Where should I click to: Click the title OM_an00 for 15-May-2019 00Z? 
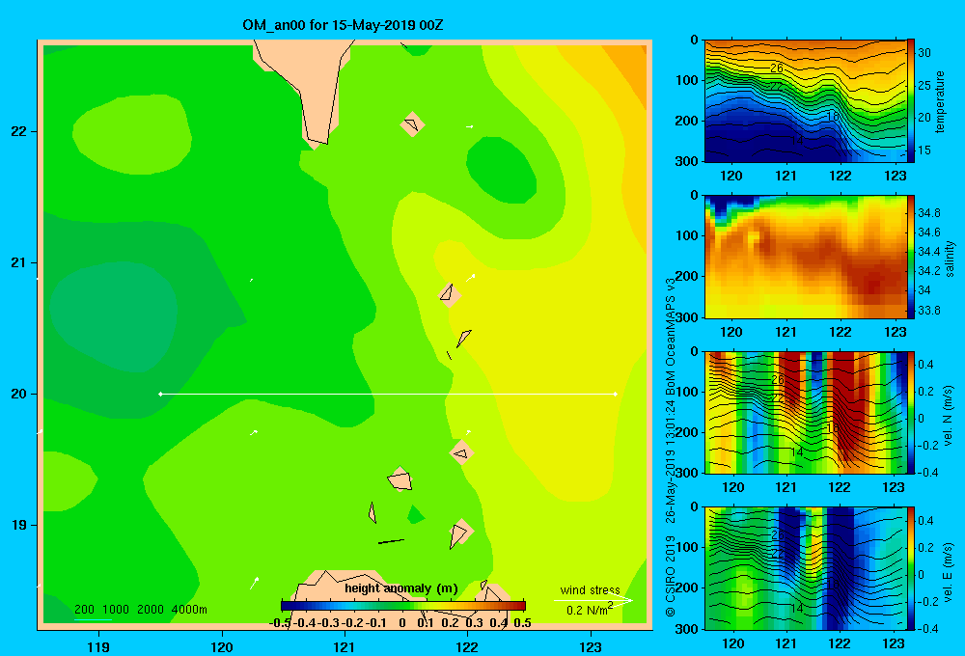click(x=343, y=25)
